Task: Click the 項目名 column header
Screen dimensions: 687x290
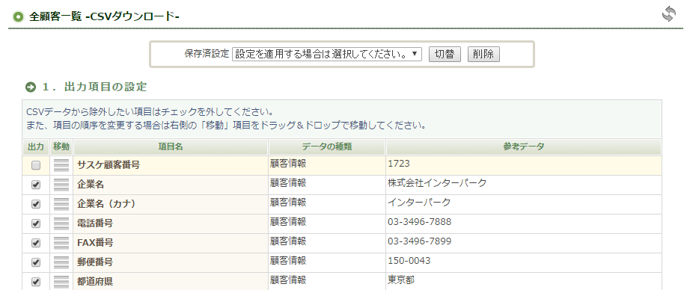Action: coord(171,147)
